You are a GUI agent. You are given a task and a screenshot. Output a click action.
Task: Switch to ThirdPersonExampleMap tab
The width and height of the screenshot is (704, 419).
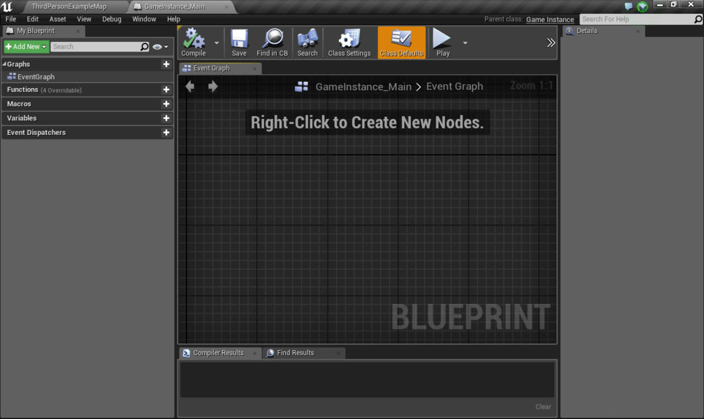[69, 6]
